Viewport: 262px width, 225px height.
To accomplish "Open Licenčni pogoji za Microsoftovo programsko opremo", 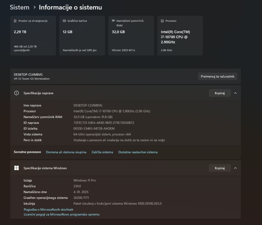I will (x=62, y=215).
